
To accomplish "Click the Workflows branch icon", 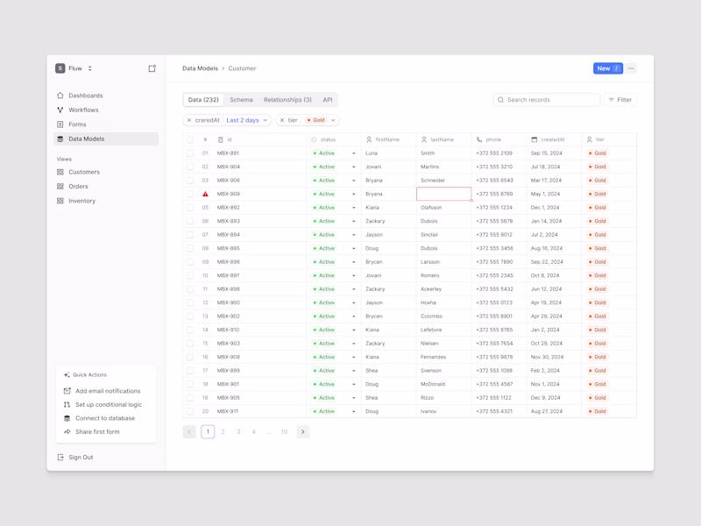I will point(60,110).
